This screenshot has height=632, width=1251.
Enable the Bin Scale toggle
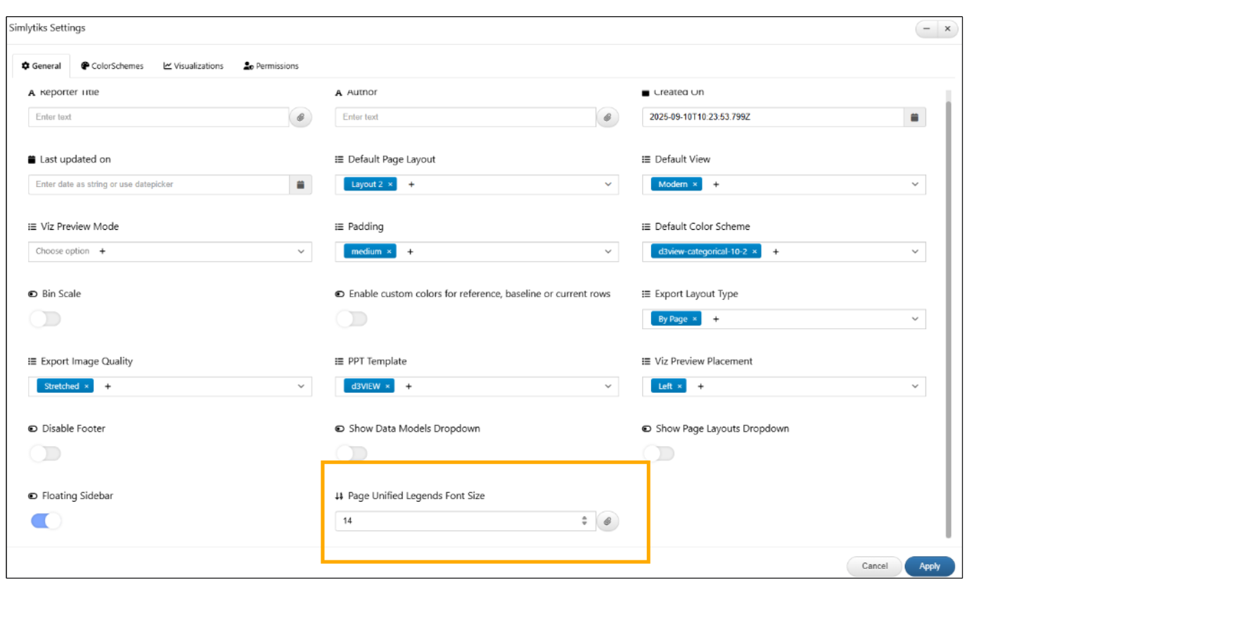[x=46, y=319]
